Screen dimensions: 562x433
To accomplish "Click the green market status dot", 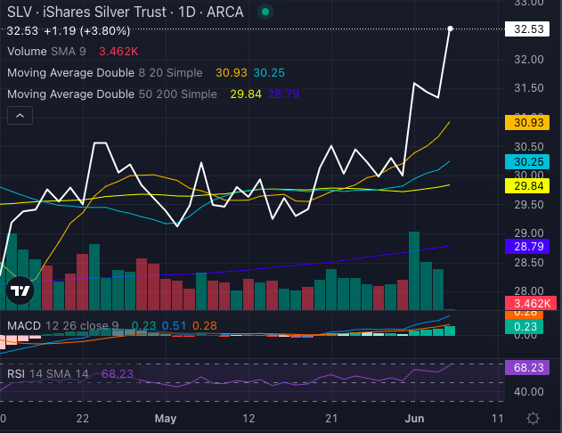I will point(265,12).
